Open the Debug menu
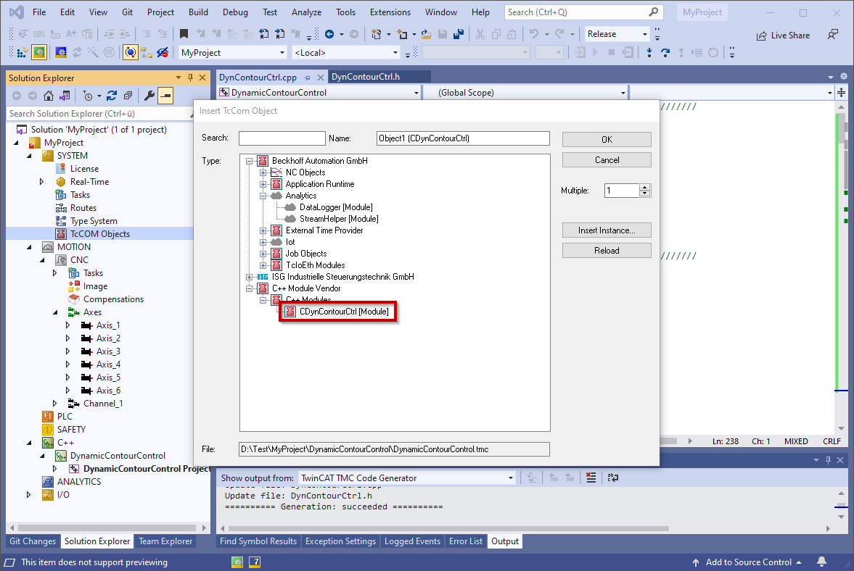 coord(235,12)
